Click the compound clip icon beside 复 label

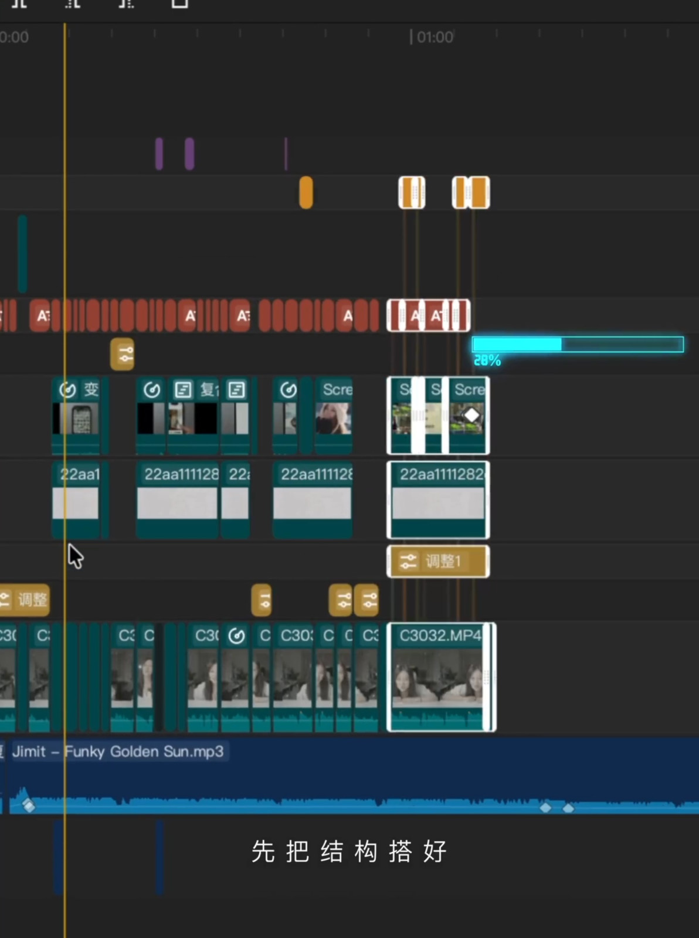click(x=183, y=390)
